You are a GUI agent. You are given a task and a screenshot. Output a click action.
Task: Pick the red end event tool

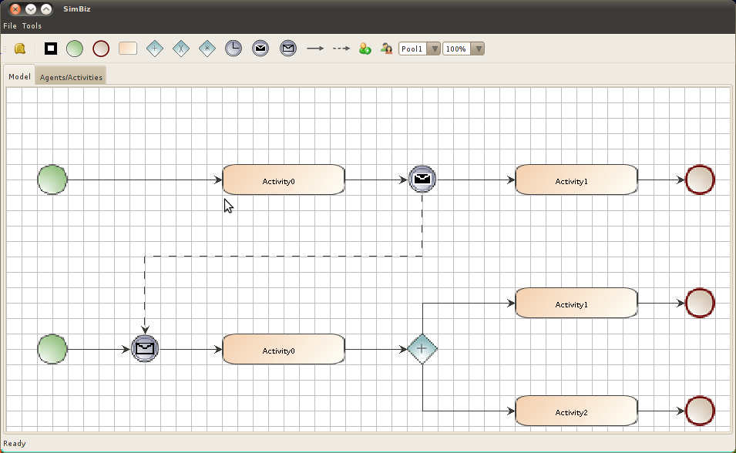[x=101, y=49]
